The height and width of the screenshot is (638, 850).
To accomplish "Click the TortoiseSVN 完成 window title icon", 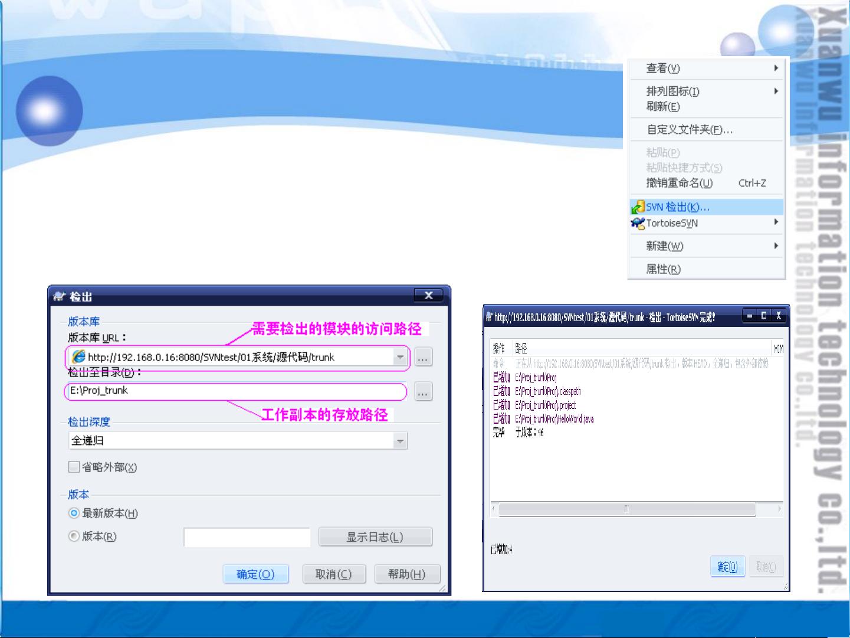I will 489,317.
